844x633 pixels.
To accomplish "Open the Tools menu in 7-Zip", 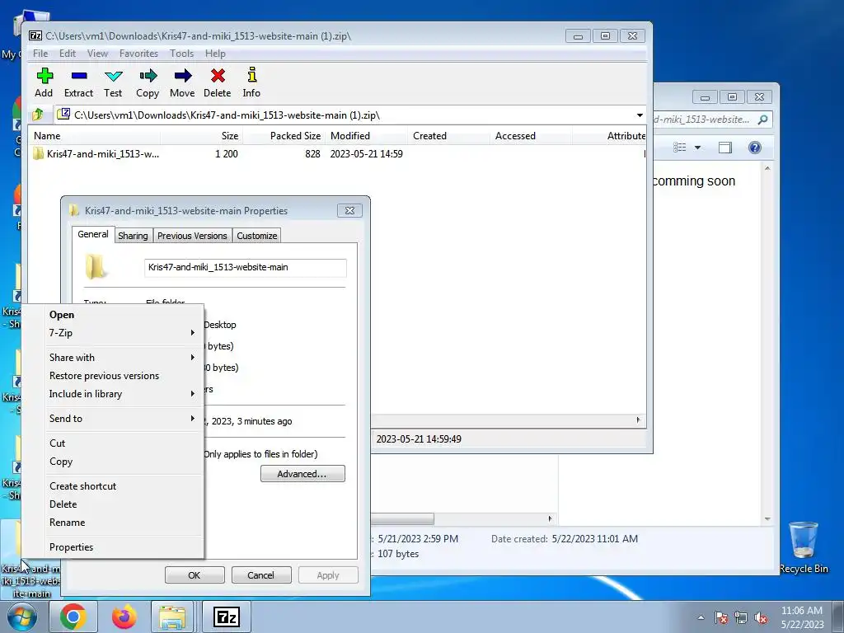I will tap(181, 54).
